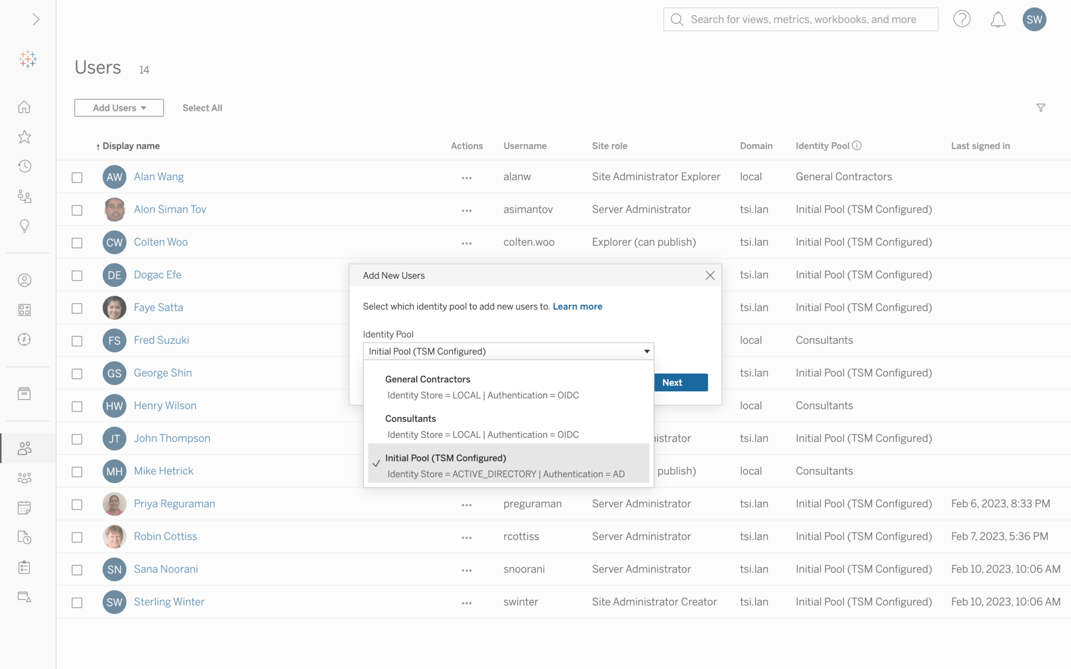Check the Select All checkbox

click(x=202, y=107)
